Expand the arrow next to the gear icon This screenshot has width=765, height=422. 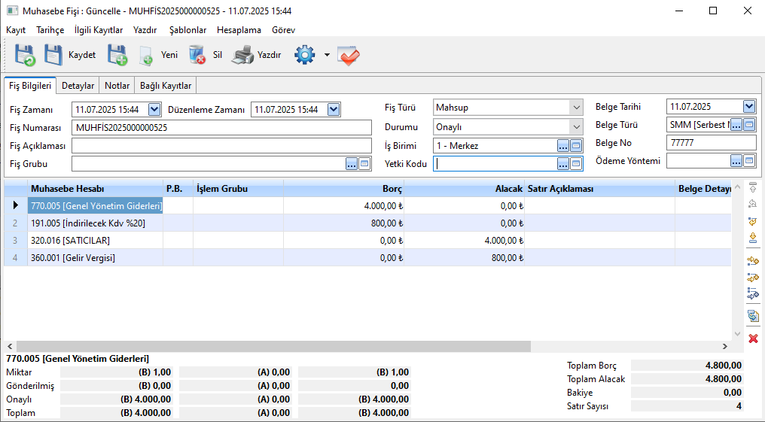coord(327,55)
